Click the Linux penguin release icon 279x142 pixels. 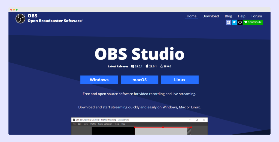[x=161, y=66]
